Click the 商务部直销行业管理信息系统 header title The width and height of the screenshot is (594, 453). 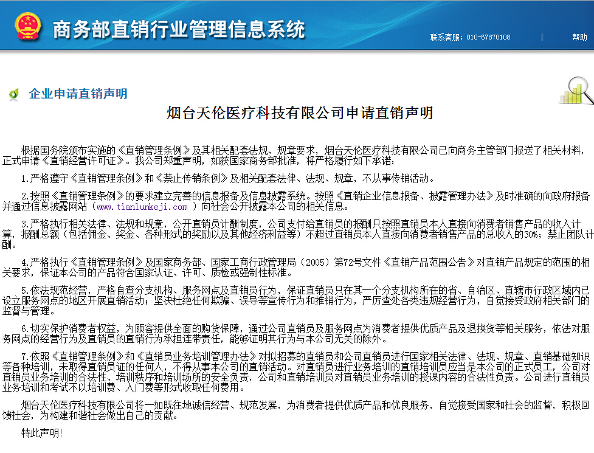pyautogui.click(x=179, y=29)
